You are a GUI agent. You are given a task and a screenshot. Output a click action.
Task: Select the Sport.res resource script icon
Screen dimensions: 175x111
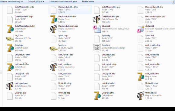pyautogui.click(x=97, y=48)
